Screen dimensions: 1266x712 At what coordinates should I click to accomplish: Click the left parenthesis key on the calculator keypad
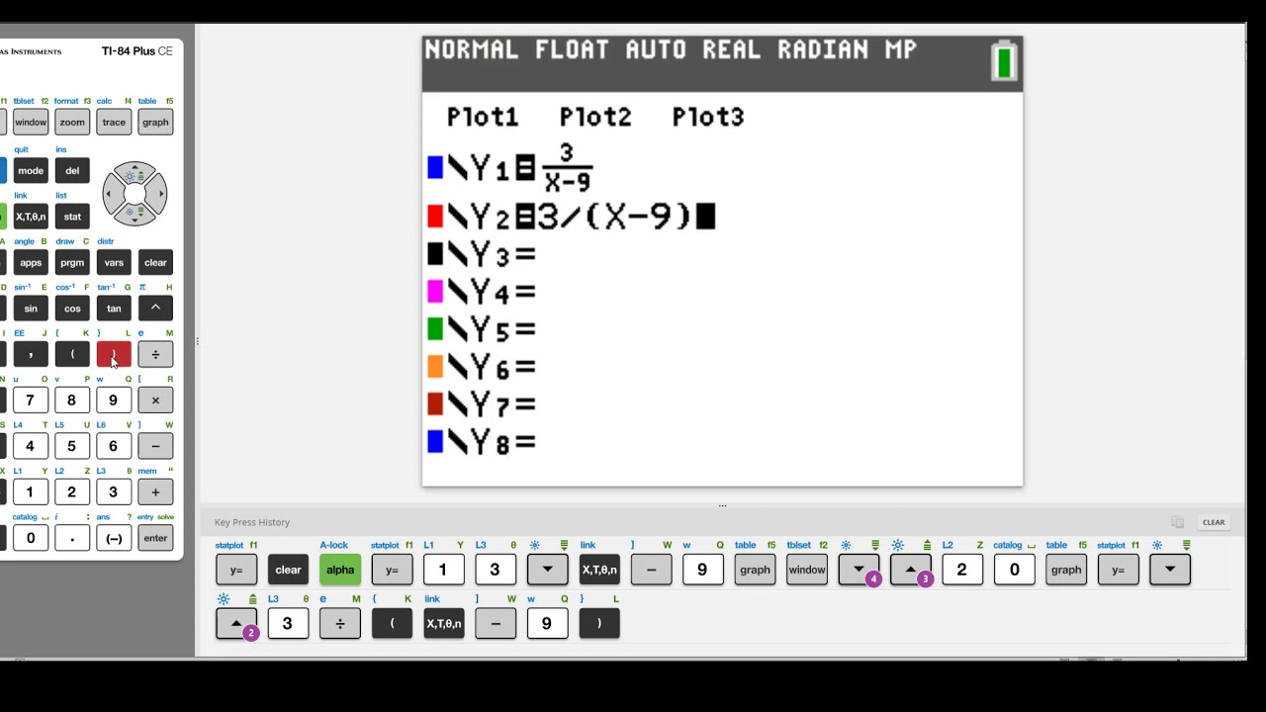[72, 354]
